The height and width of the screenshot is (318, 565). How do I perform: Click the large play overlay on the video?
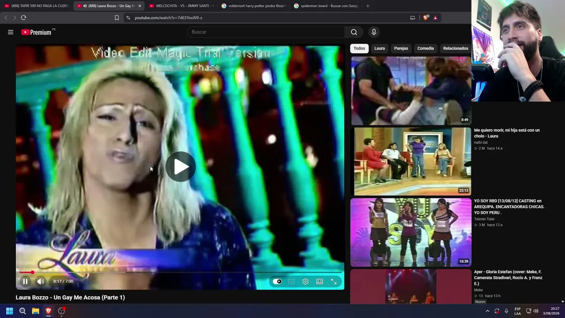[x=181, y=167]
